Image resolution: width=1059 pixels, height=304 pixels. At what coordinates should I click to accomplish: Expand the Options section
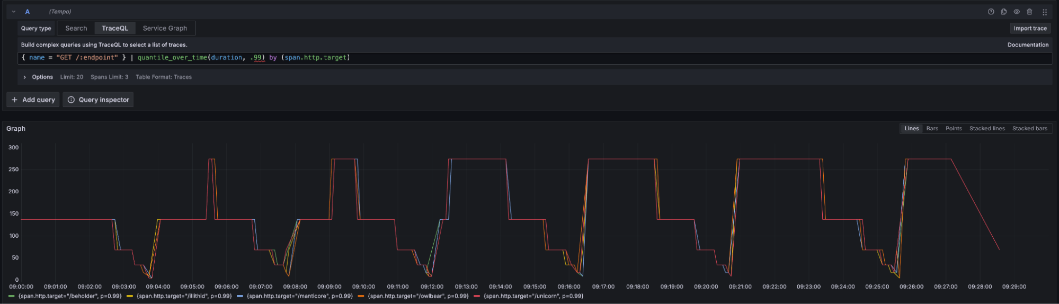point(25,77)
